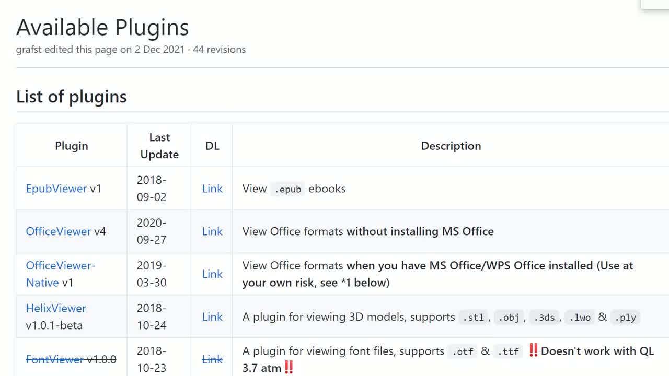Click the struck-through FontViewer plugin link
Viewport: 669px width, 376px height.
(x=54, y=359)
